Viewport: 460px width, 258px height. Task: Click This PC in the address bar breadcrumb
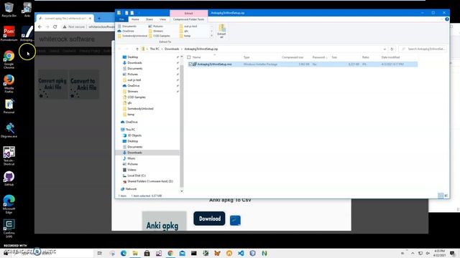point(155,49)
